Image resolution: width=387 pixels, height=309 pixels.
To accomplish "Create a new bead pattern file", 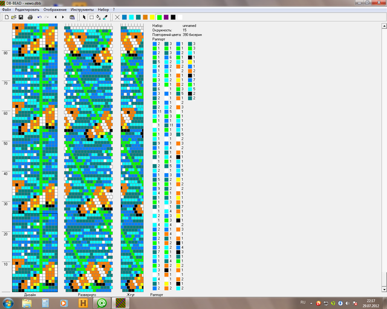I will coord(7,18).
